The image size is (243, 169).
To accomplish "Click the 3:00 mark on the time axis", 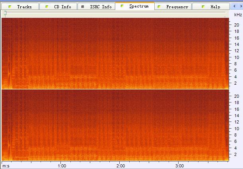I will click(180, 166).
